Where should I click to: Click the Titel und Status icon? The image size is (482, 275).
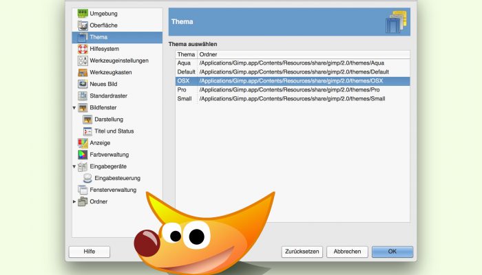pyautogui.click(x=87, y=131)
